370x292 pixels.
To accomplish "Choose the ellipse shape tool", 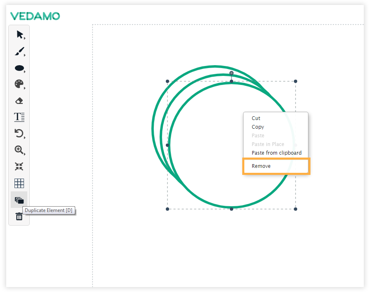I will [19, 68].
